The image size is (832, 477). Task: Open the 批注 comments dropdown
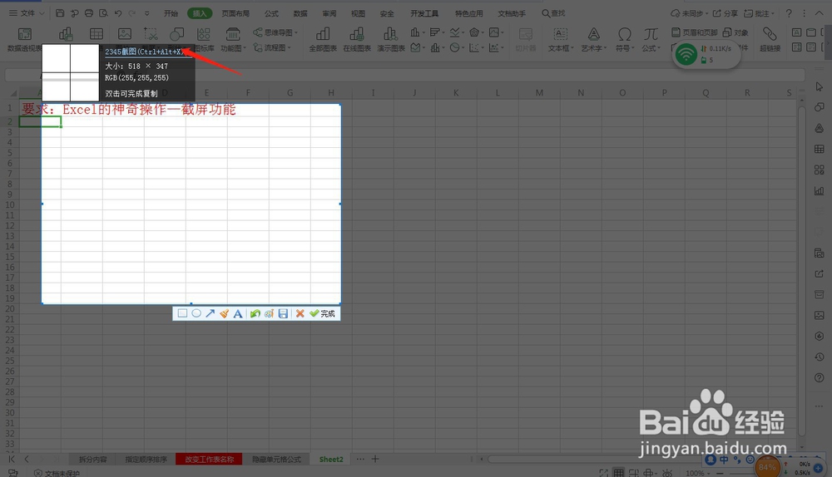tap(760, 13)
